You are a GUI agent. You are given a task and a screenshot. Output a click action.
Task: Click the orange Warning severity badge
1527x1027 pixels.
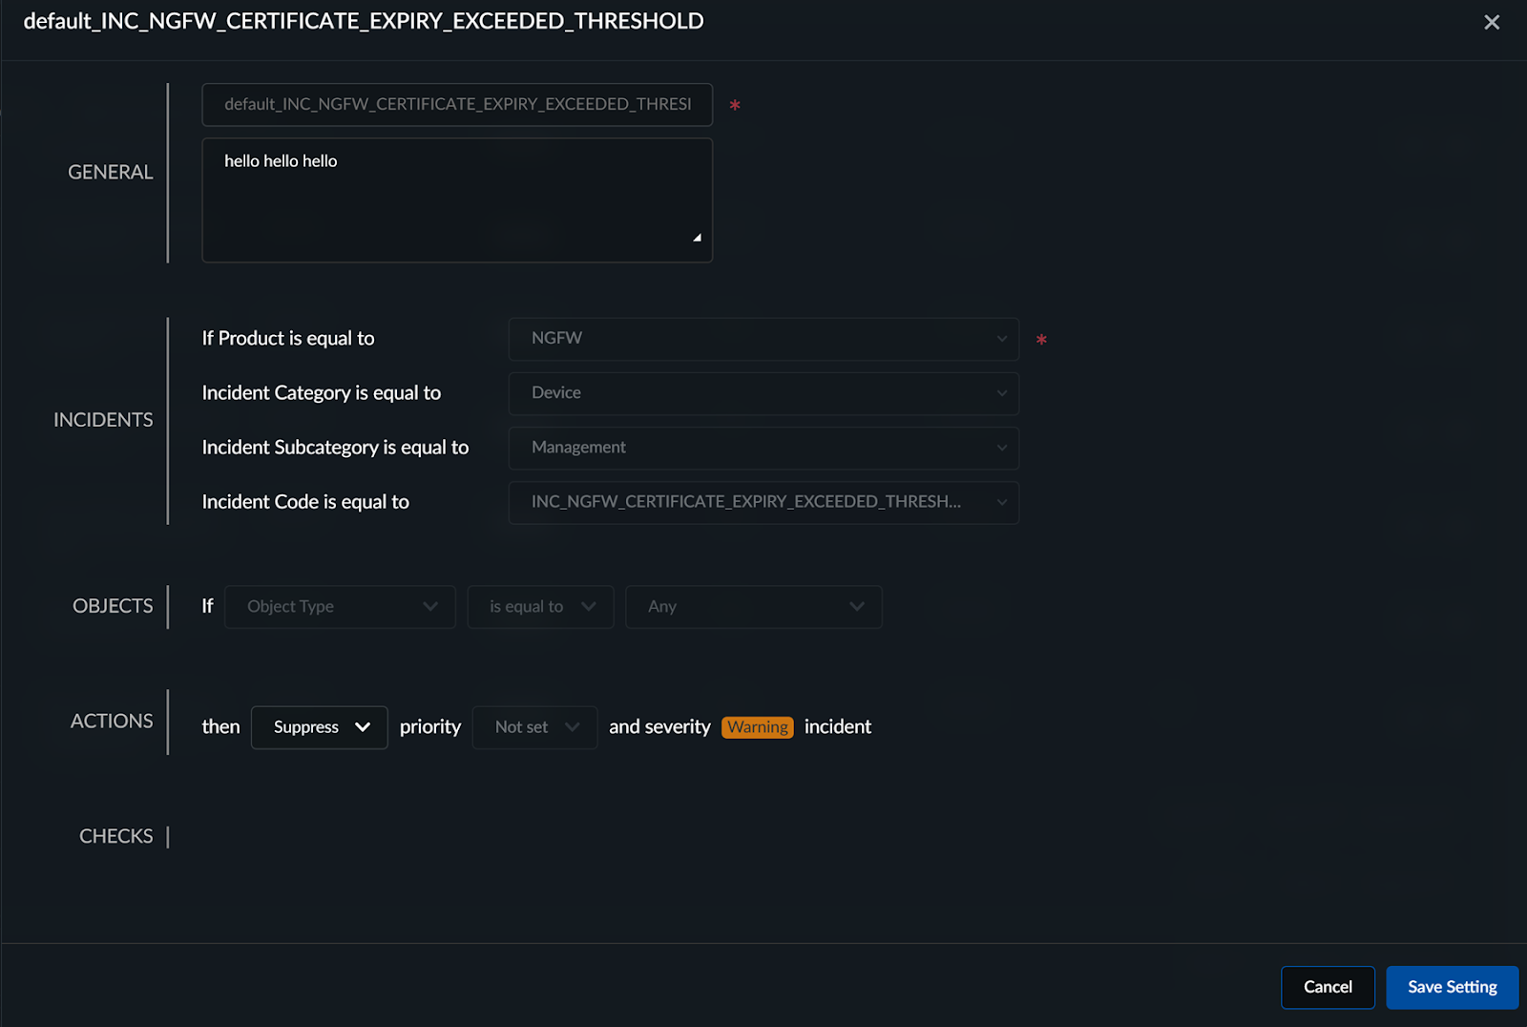pyautogui.click(x=758, y=727)
